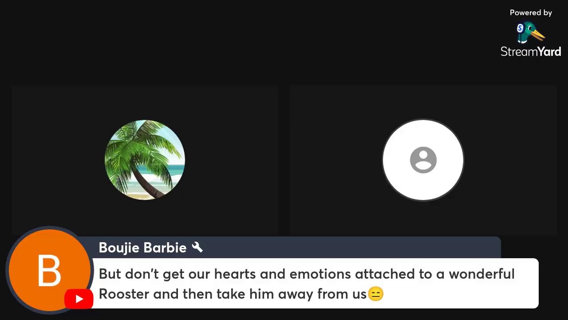This screenshot has width=568, height=320.
Task: Click the orange B profile circle
Action: point(49,270)
